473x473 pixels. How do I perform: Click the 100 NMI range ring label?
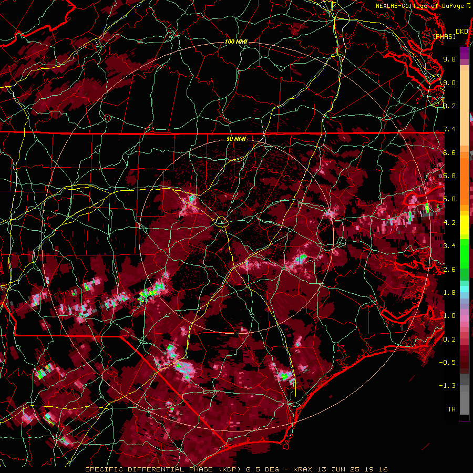tap(236, 42)
